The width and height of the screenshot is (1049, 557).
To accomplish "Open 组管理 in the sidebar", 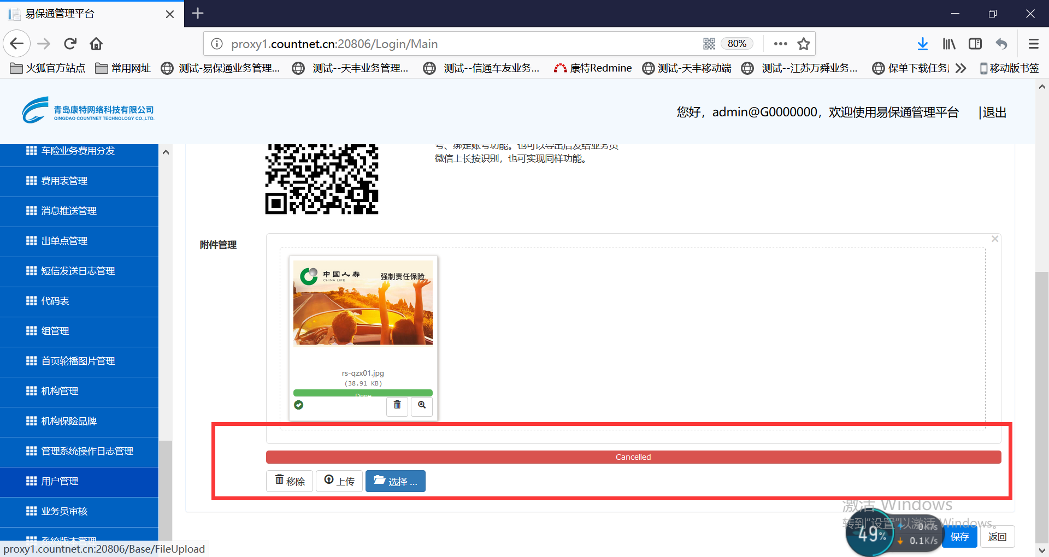I will point(79,331).
